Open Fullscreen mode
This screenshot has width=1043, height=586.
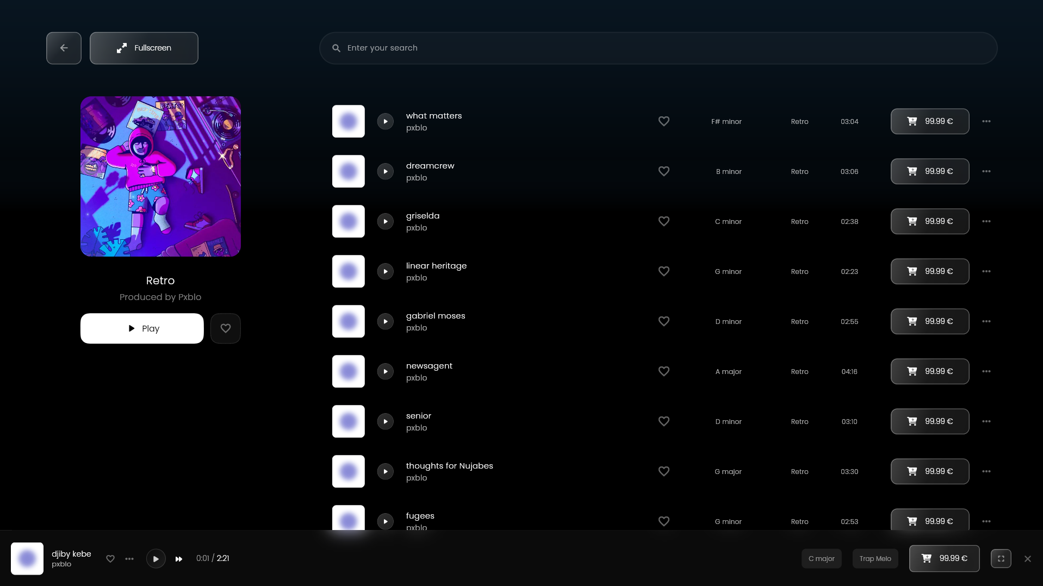pos(144,48)
